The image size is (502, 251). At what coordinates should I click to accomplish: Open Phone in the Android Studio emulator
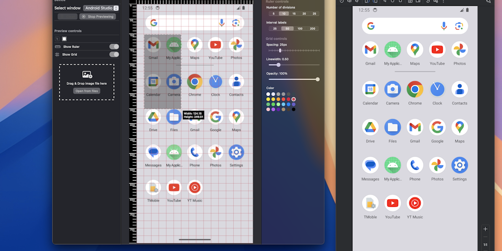tap(415, 165)
